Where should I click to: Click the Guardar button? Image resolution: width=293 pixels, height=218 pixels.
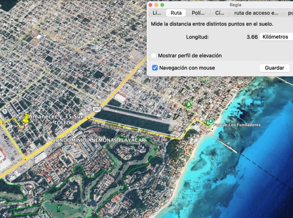click(274, 68)
